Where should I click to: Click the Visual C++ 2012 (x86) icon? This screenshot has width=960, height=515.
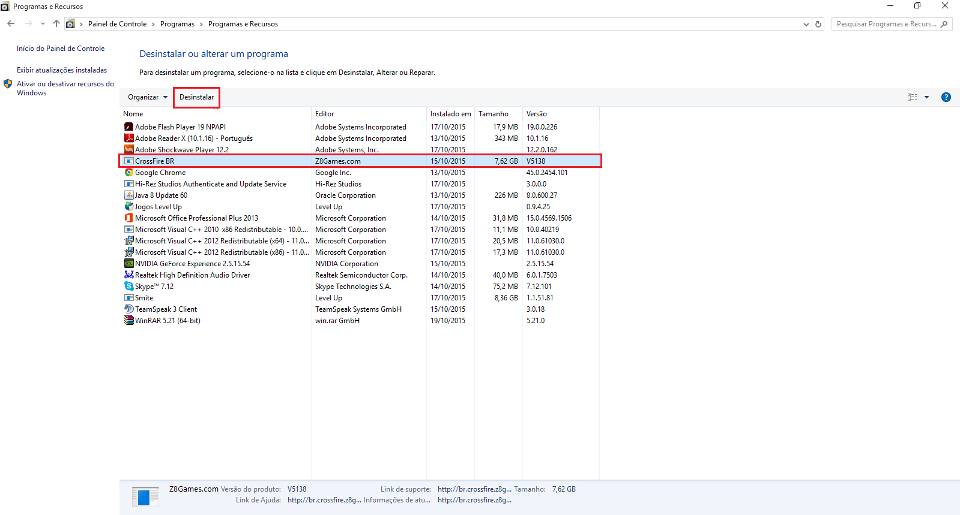(x=128, y=252)
